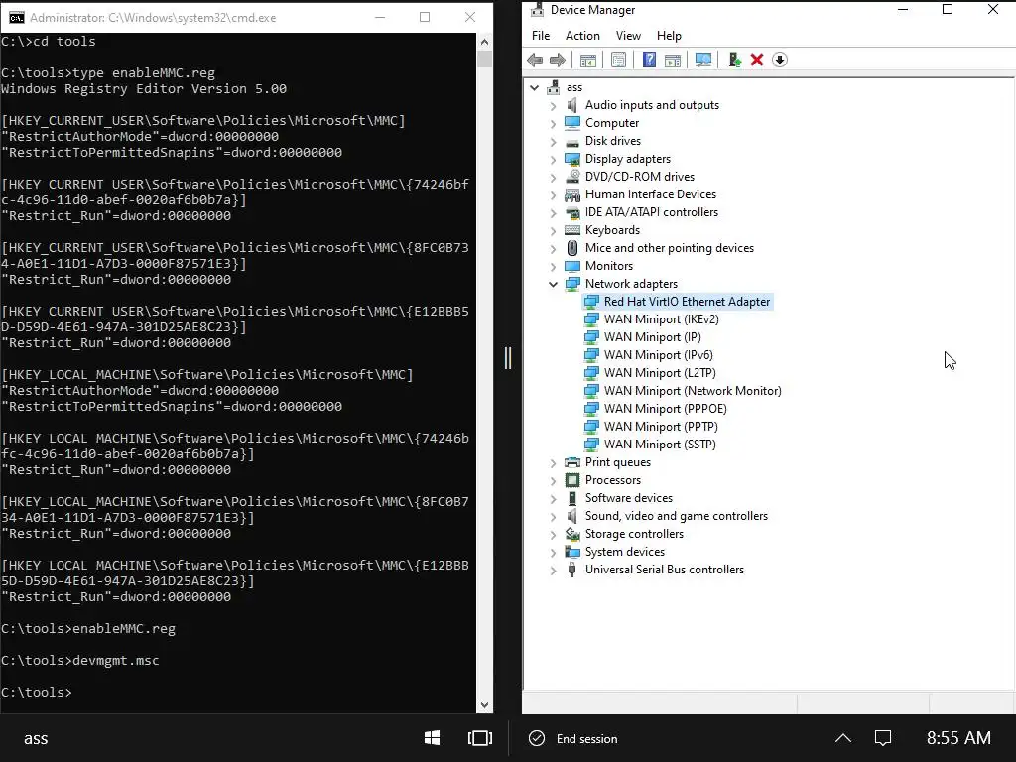
Task: Click the Keyboards category icon
Action: click(572, 230)
